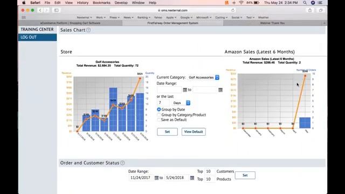This screenshot has height=194, width=345.
Task: Expand Microsoft bookmarks folder
Action: pos(204,17)
